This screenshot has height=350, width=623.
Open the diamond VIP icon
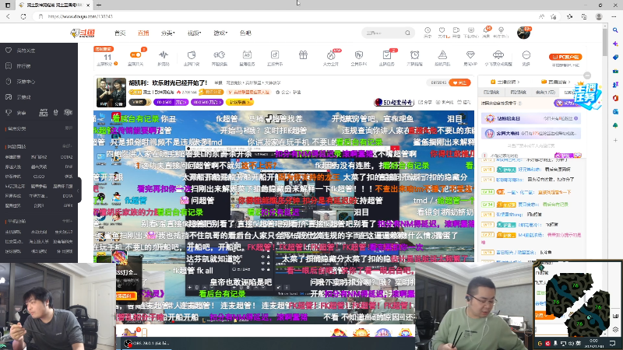point(470,54)
